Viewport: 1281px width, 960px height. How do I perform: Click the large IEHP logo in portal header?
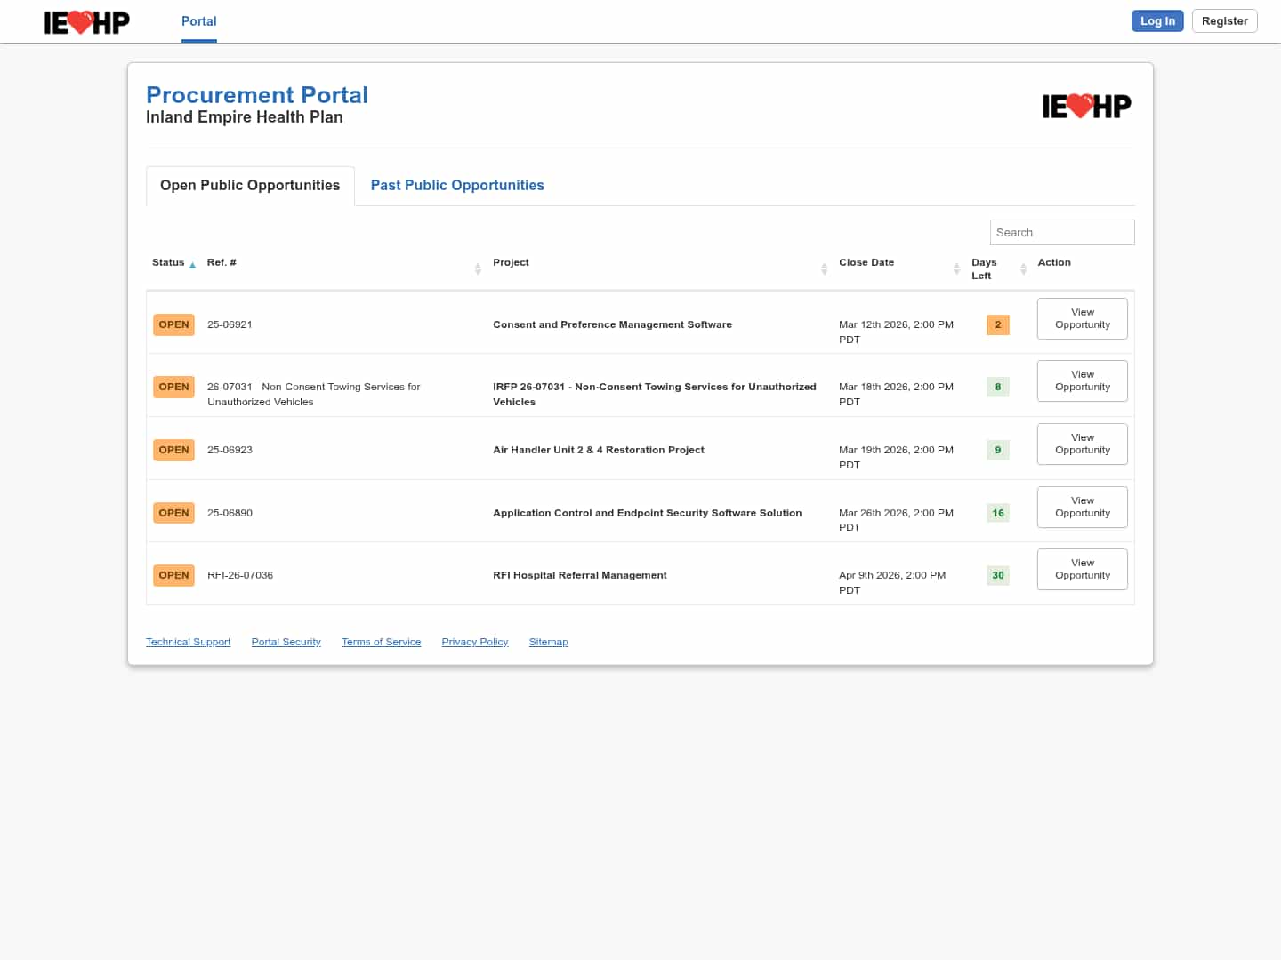pyautogui.click(x=1086, y=107)
